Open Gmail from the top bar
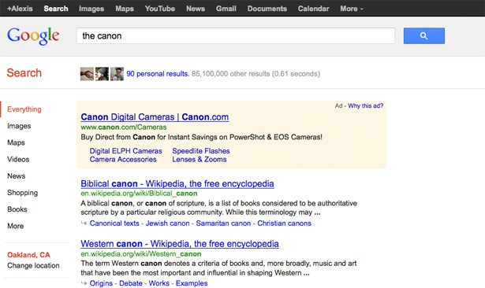The width and height of the screenshot is (485, 288). [x=226, y=9]
